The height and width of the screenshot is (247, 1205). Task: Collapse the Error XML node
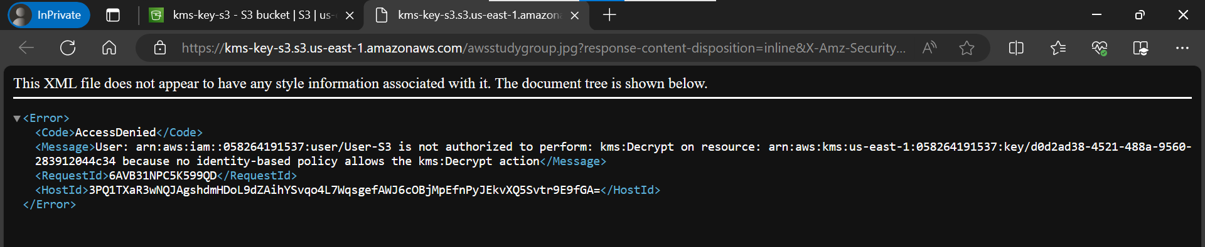tap(17, 118)
